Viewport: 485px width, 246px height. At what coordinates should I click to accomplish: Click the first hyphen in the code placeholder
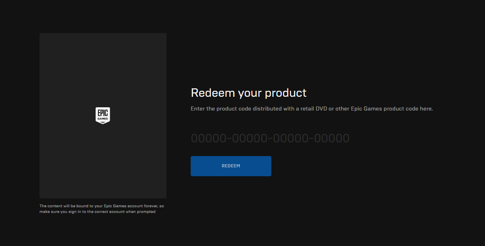[229, 138]
